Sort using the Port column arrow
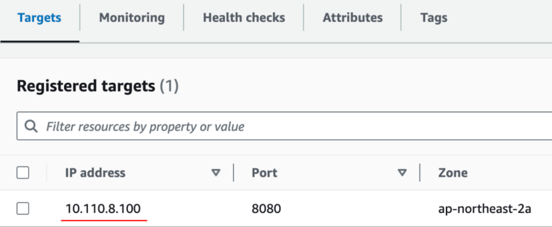Image resolution: width=552 pixels, height=227 pixels. click(x=402, y=173)
